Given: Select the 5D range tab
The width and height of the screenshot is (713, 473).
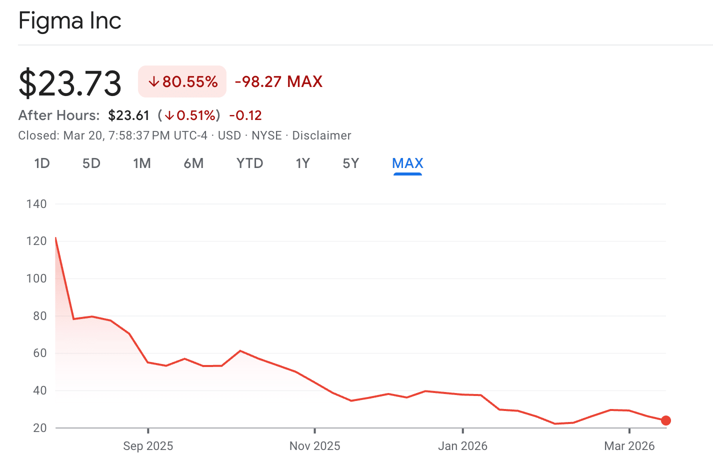Looking at the screenshot, I should (91, 163).
